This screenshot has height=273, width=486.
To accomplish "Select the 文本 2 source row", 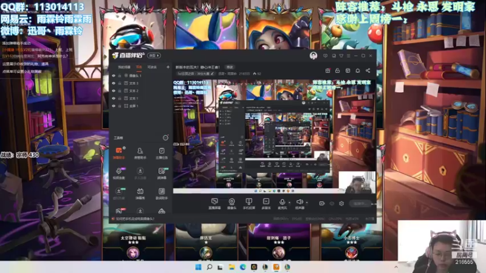I will [x=141, y=90].
